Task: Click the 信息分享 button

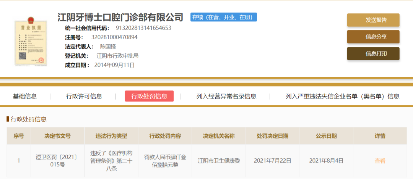Action: click(373, 37)
